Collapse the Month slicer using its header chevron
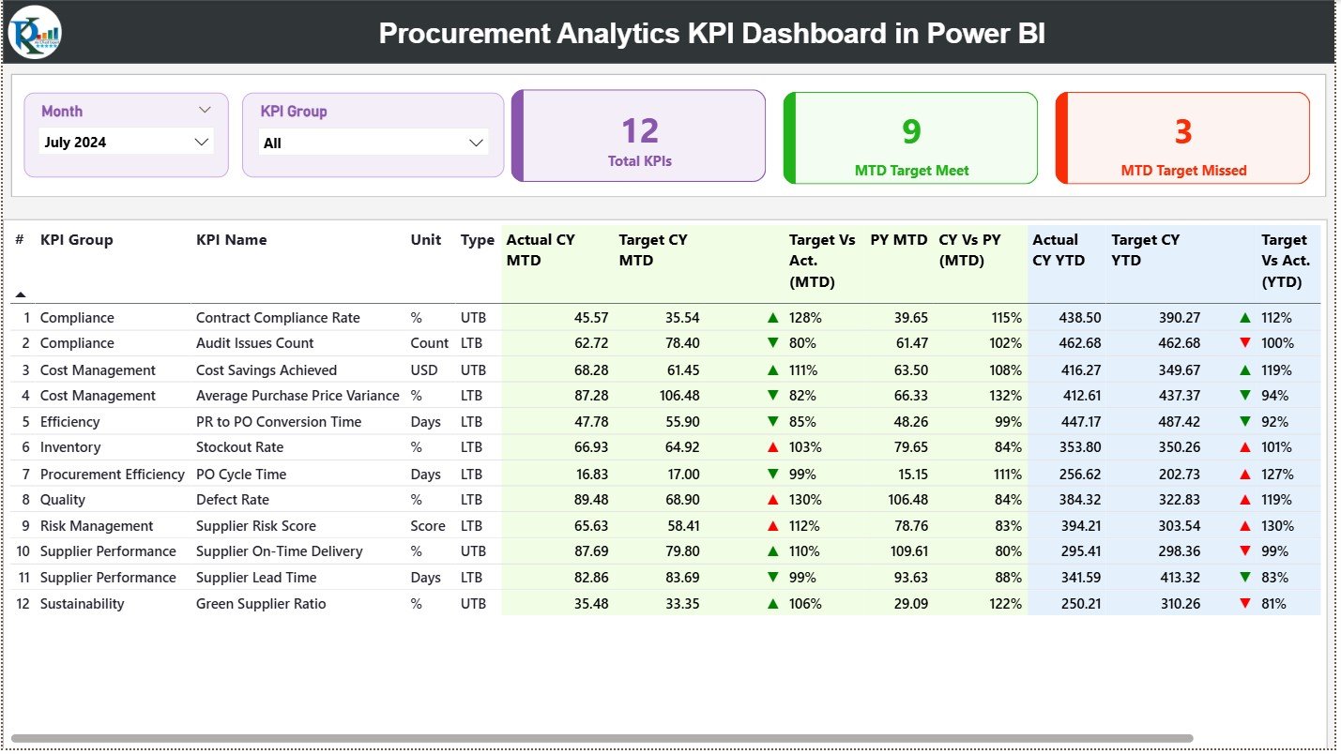 205,110
